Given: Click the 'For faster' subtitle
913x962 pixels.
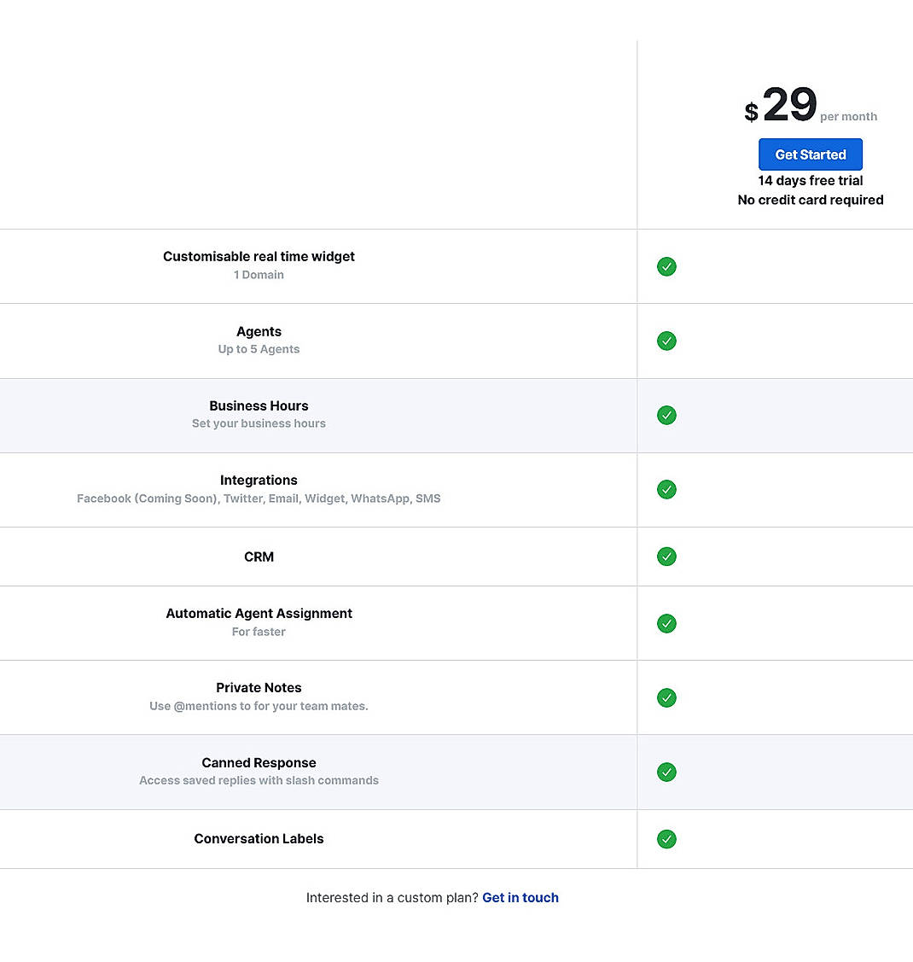Looking at the screenshot, I should (x=259, y=632).
